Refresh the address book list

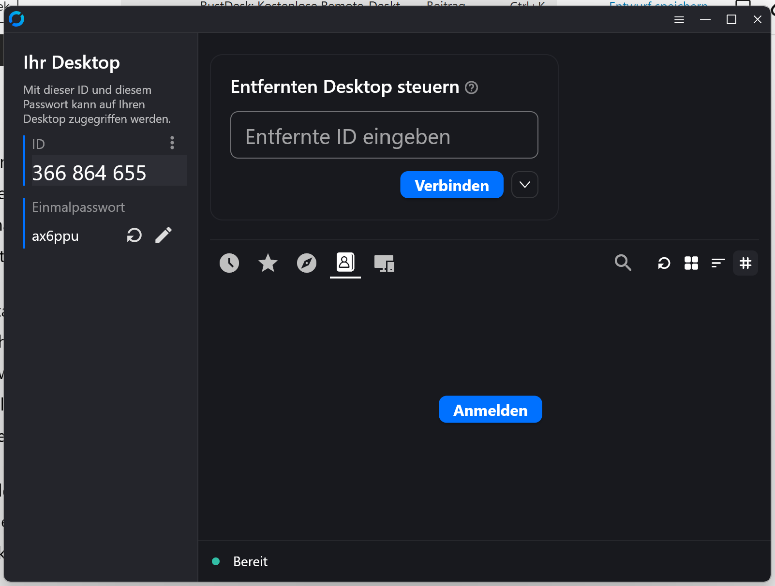tap(664, 263)
